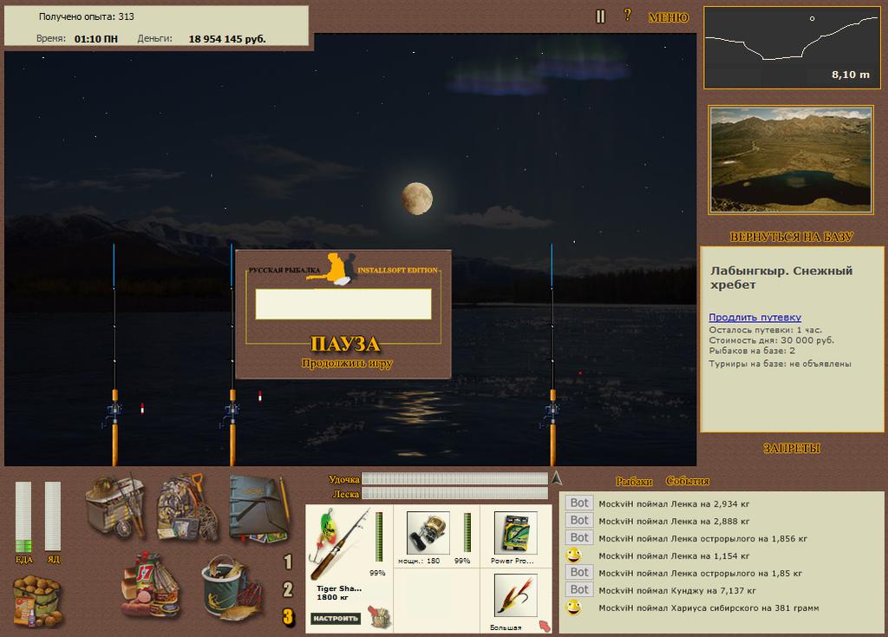Click the pause icon at the top
This screenshot has height=637, width=888.
pos(600,16)
